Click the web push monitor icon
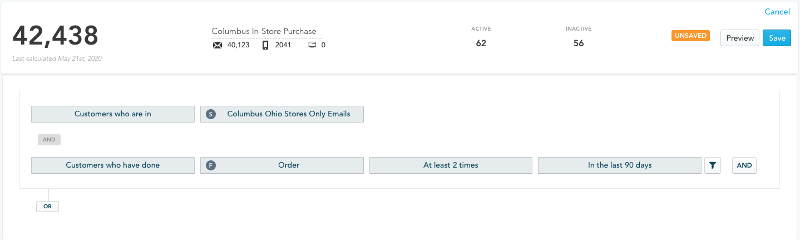The width and height of the screenshot is (800, 240). 312,45
